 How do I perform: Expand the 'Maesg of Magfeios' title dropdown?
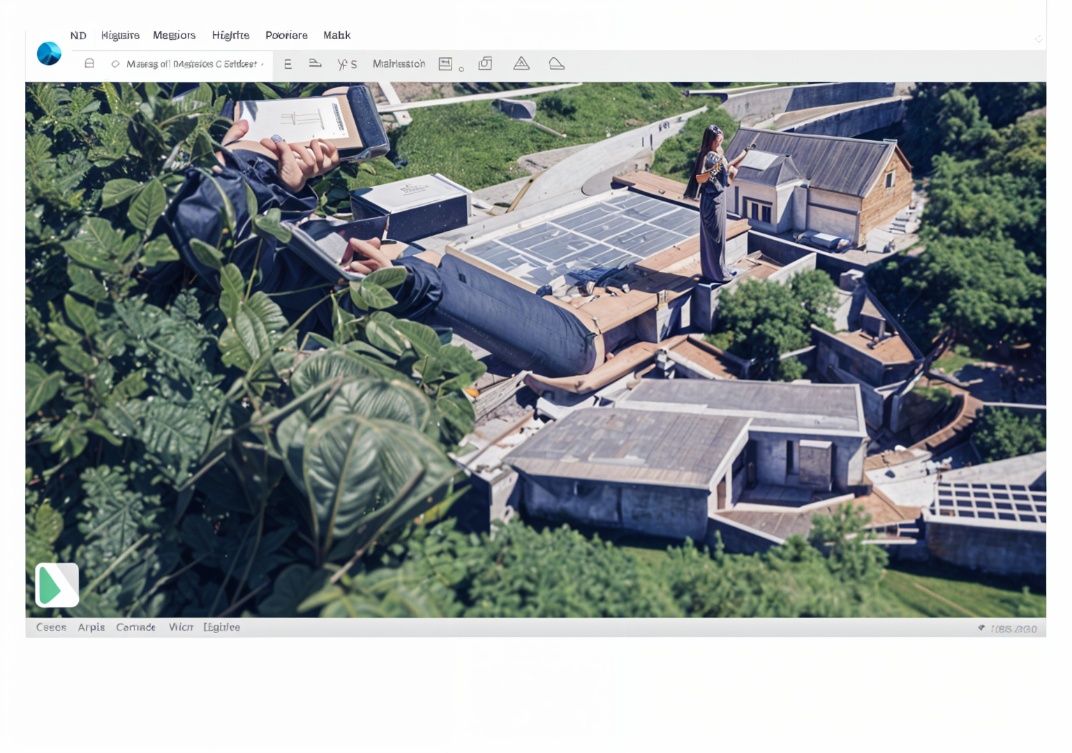click(262, 64)
